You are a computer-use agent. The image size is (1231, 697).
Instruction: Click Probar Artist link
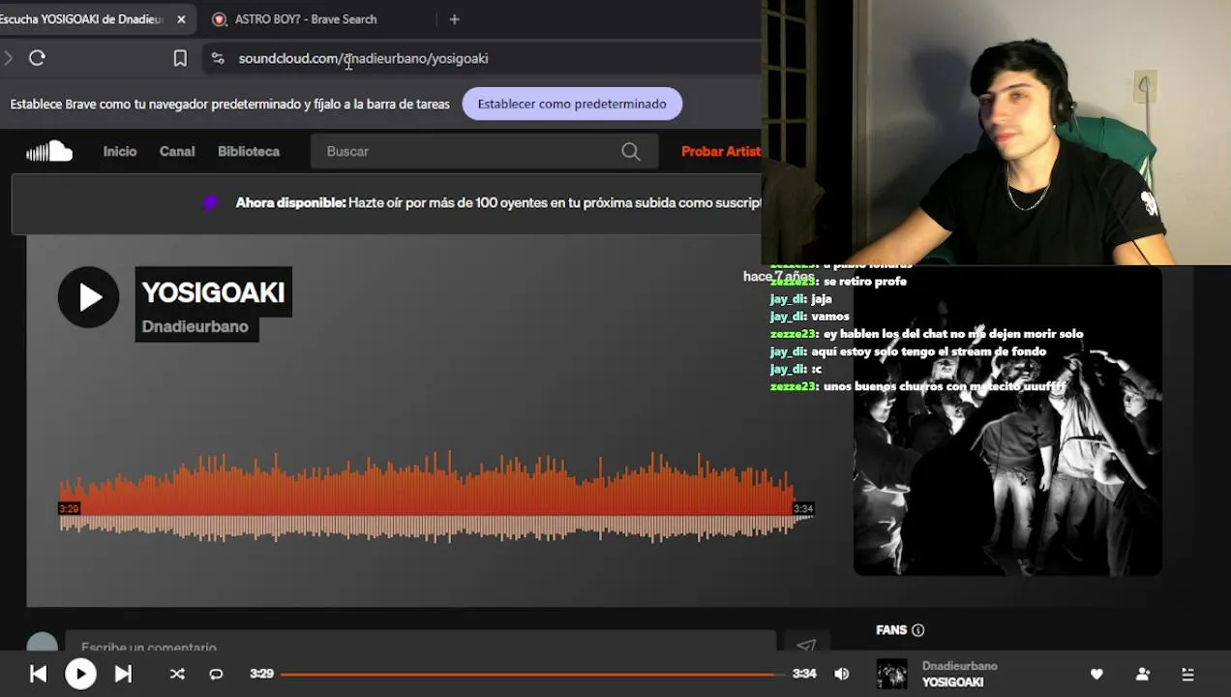(x=721, y=151)
